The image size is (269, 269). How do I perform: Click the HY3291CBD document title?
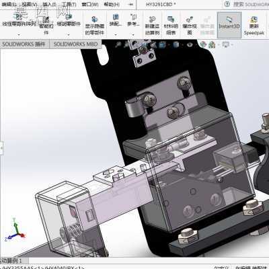tap(161, 4)
